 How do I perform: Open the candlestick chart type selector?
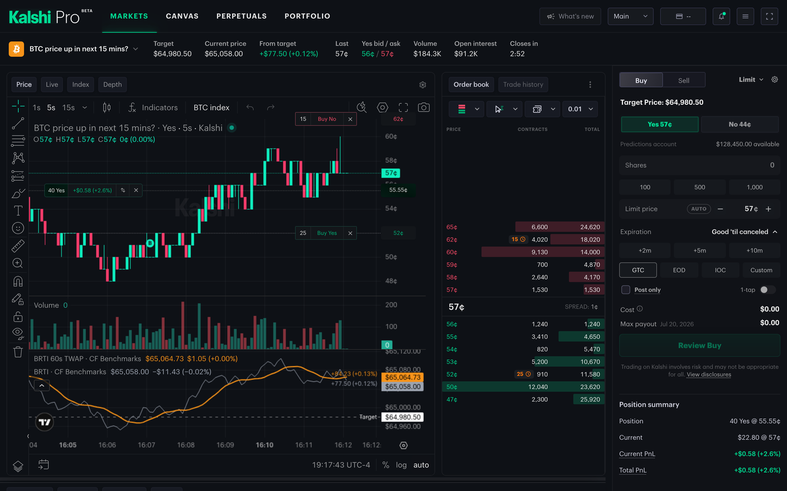pos(107,107)
